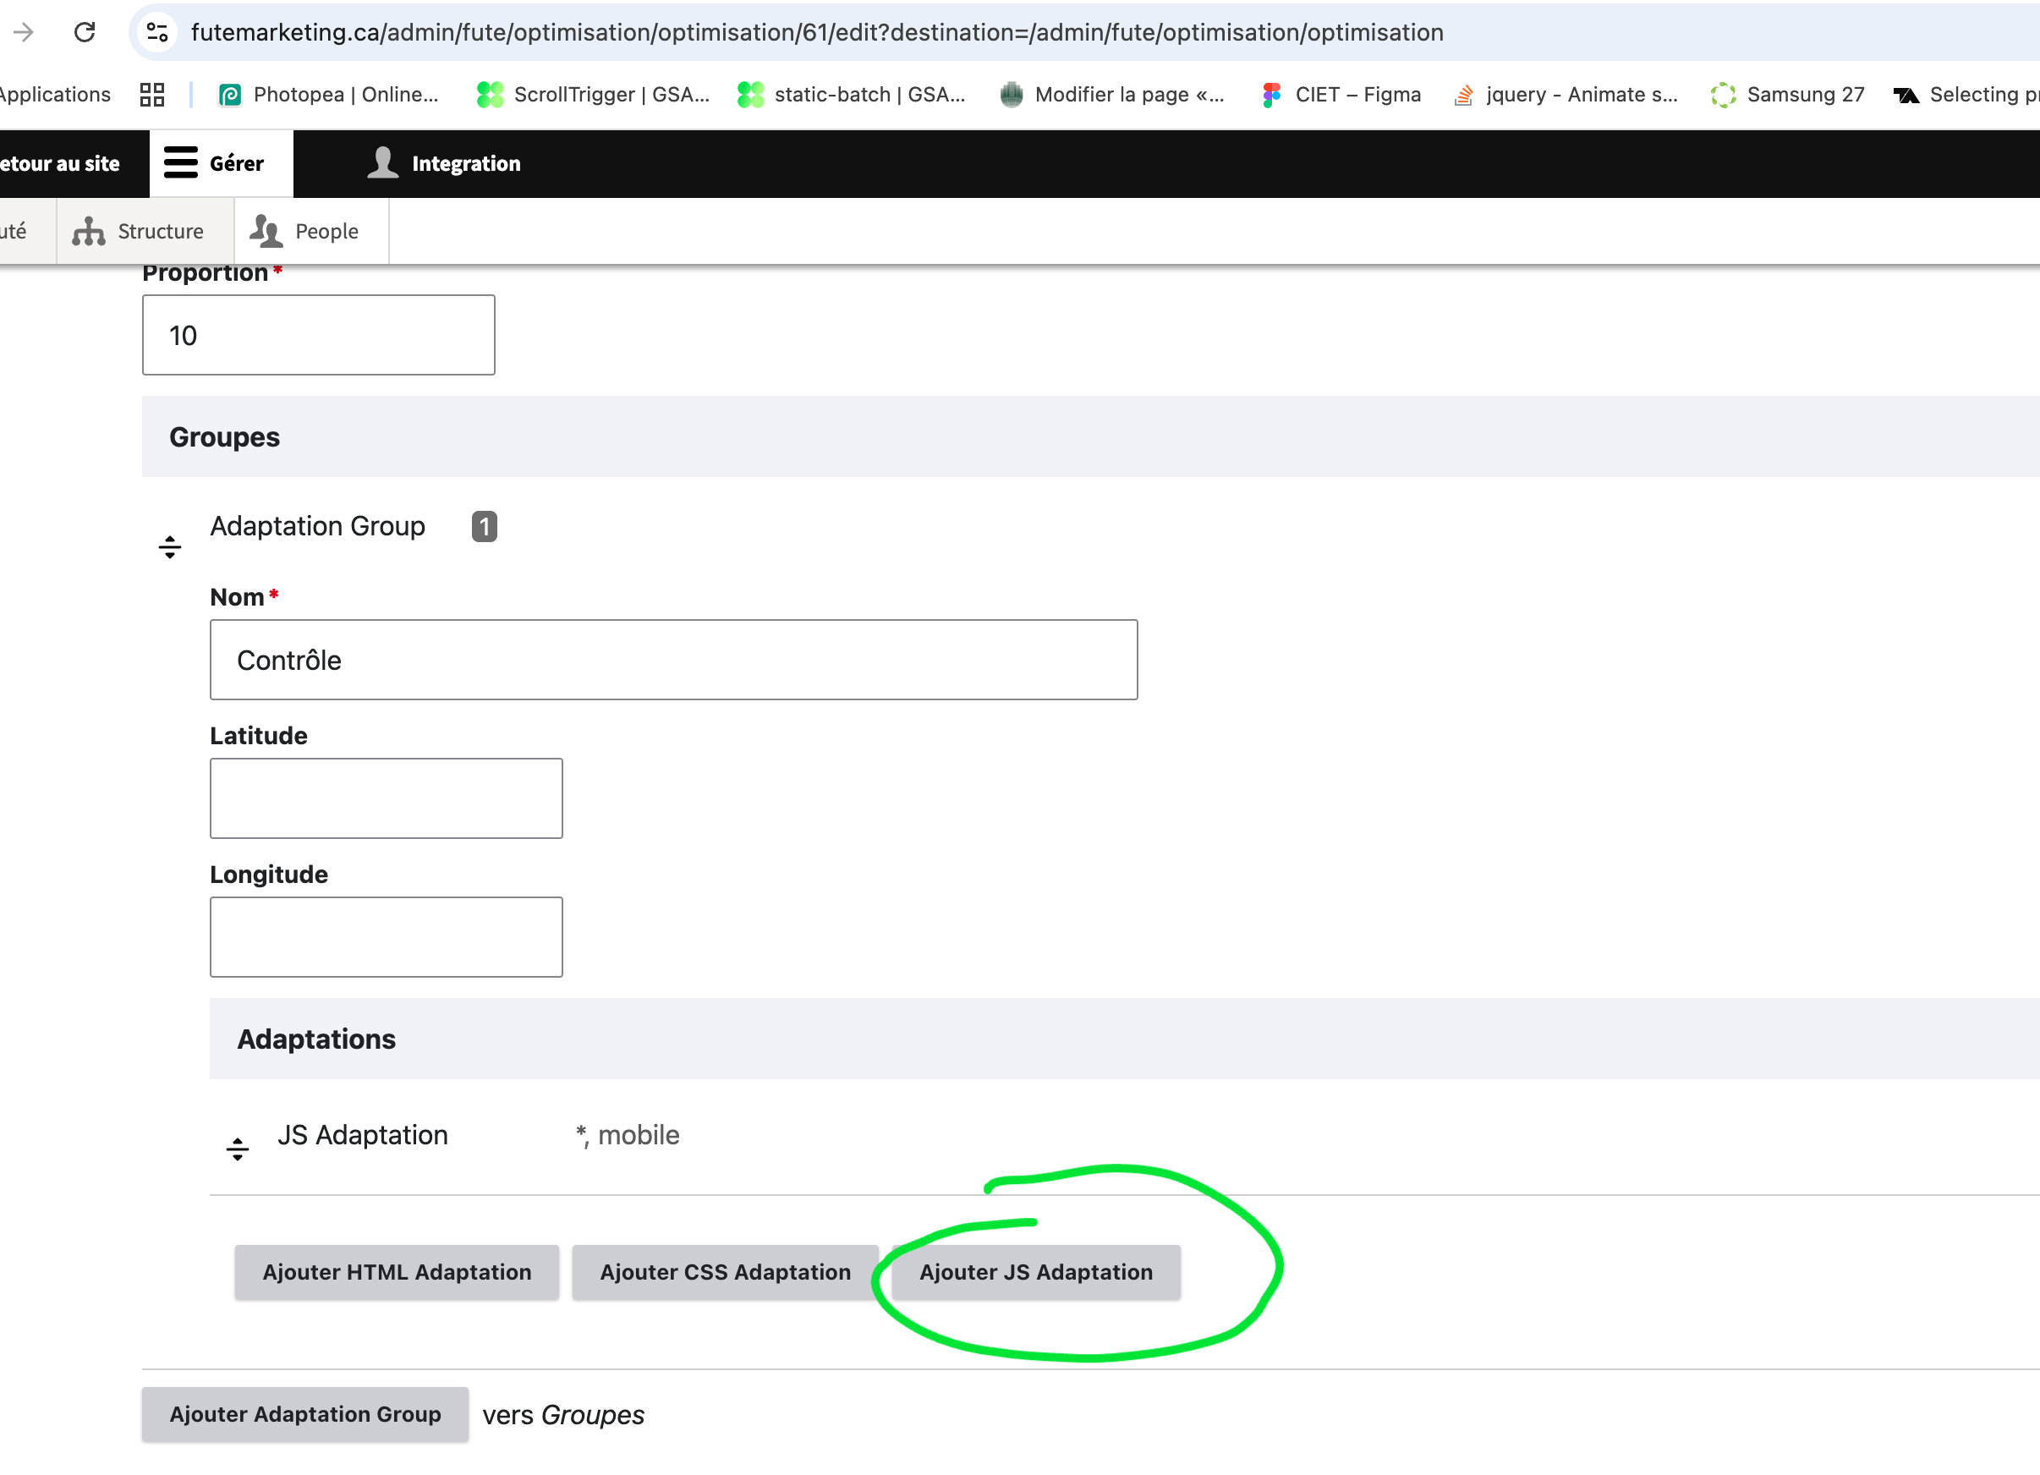The image size is (2040, 1475).
Task: Open the Structure menu tab
Action: coord(140,231)
